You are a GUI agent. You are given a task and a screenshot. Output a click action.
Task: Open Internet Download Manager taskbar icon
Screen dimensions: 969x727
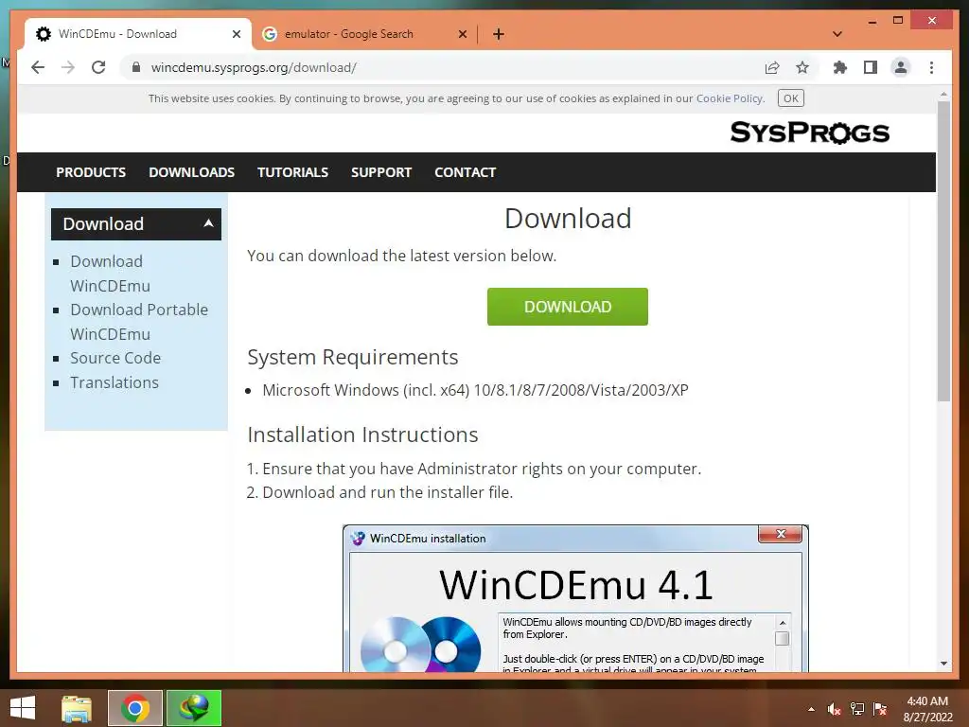(x=193, y=708)
